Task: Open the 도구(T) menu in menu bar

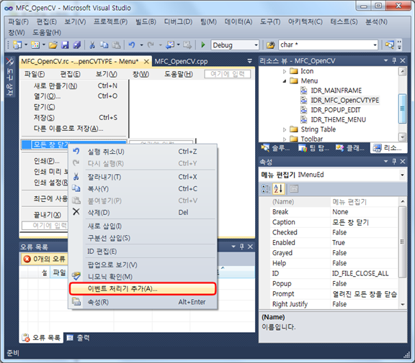Action: (270, 22)
